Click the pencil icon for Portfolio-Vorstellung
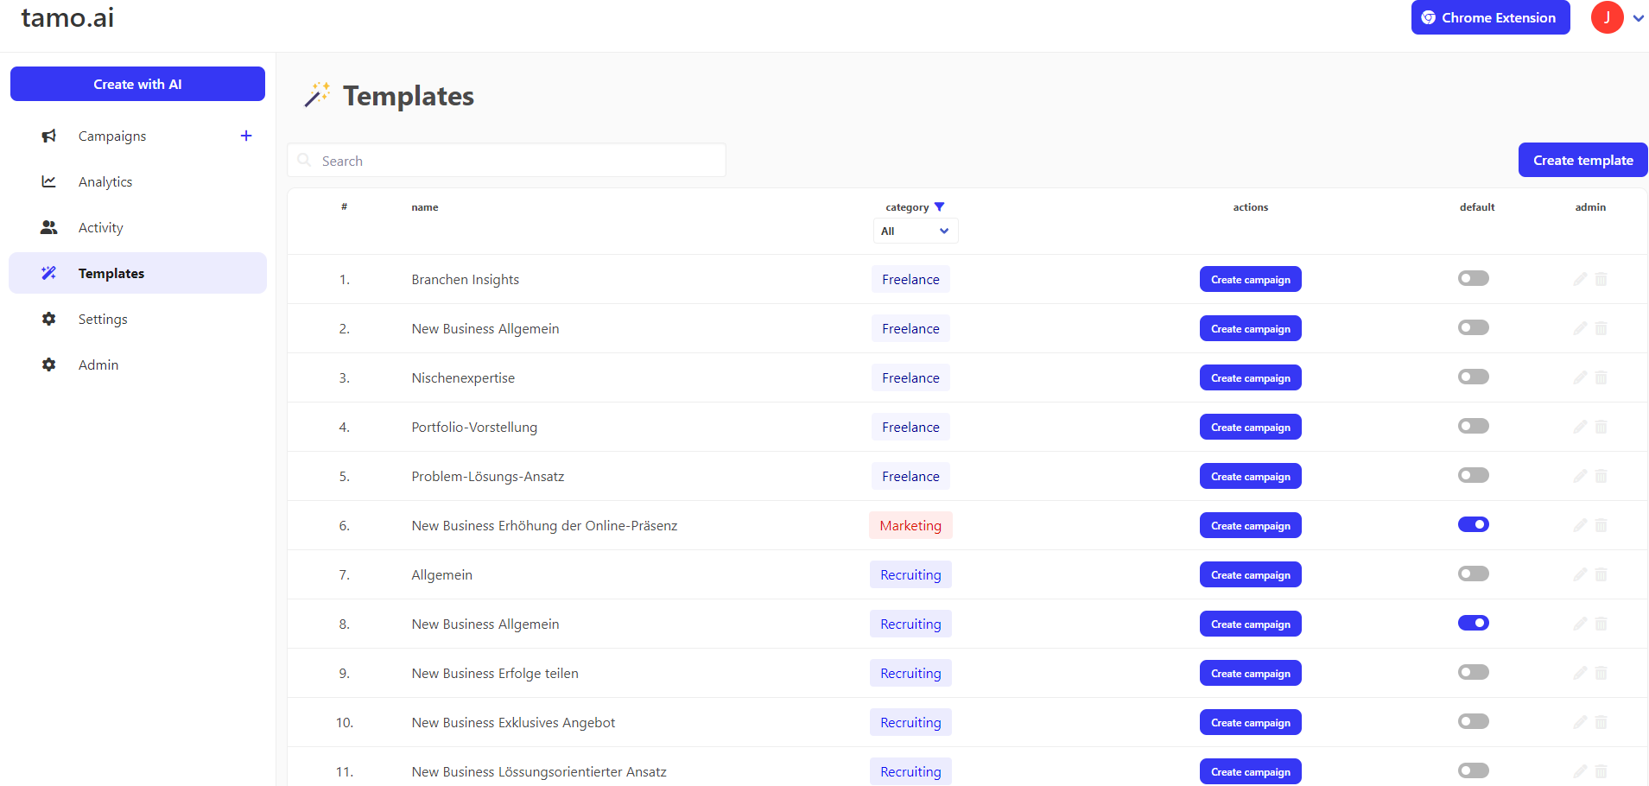Image resolution: width=1649 pixels, height=786 pixels. click(1580, 427)
